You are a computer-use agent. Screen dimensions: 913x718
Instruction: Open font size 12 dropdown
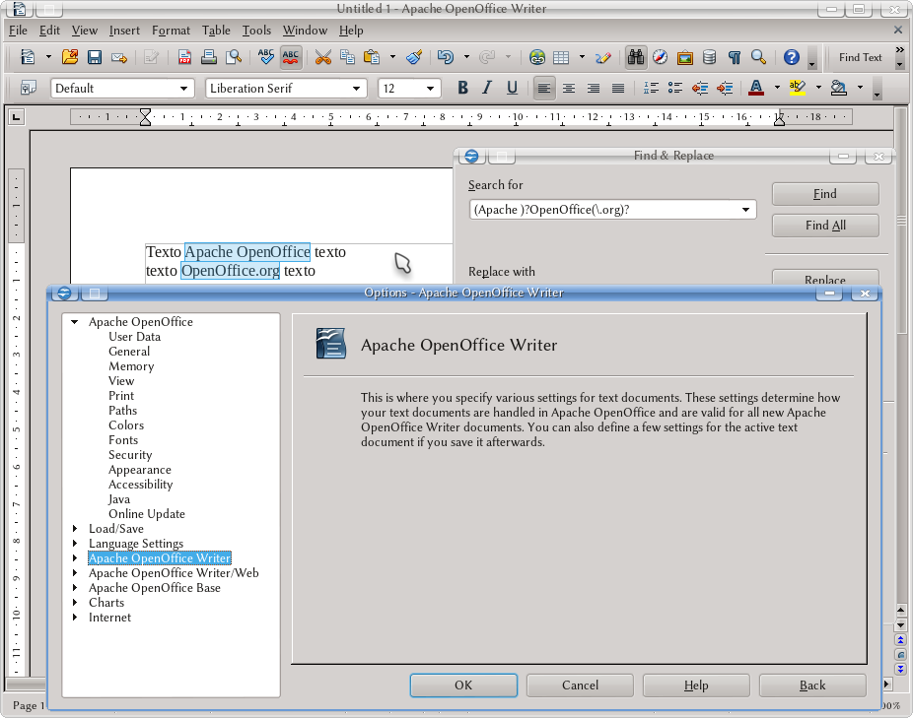(x=430, y=89)
